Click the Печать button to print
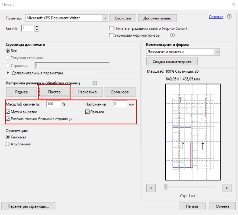The height and width of the screenshot is (215, 238). 192,206
